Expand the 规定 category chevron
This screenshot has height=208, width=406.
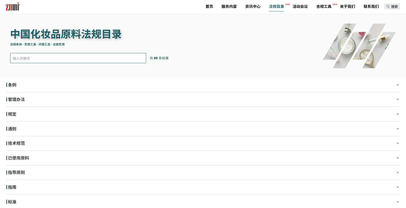pyautogui.click(x=398, y=114)
